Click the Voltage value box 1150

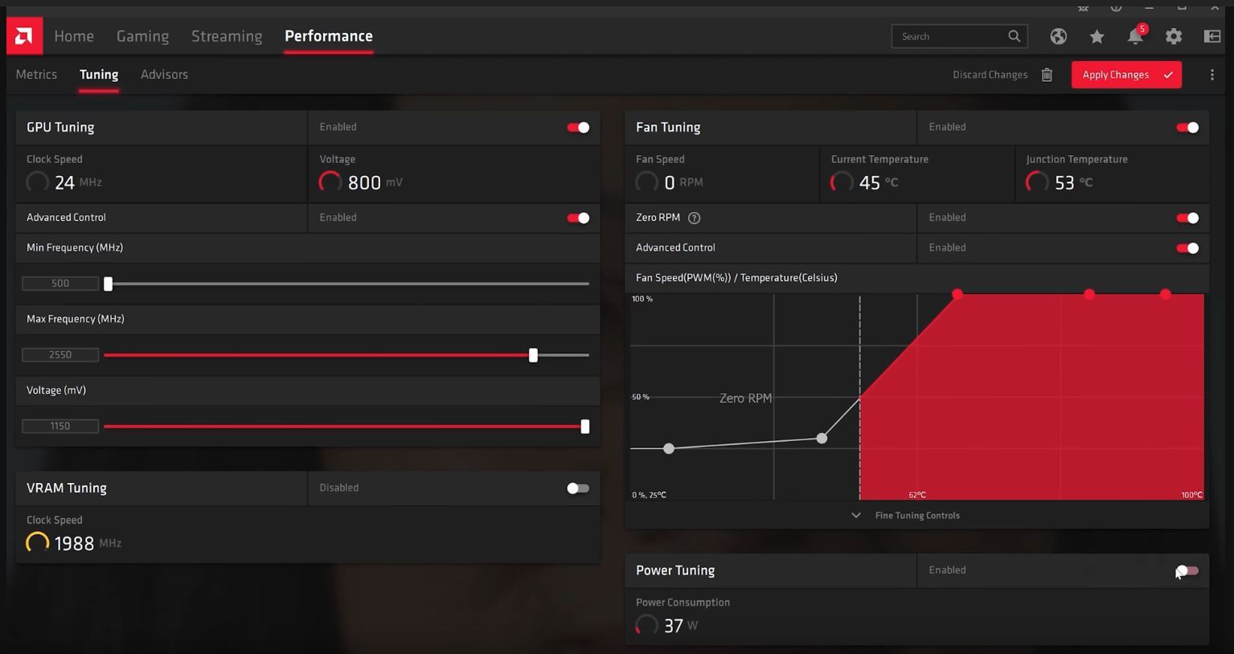coord(60,427)
